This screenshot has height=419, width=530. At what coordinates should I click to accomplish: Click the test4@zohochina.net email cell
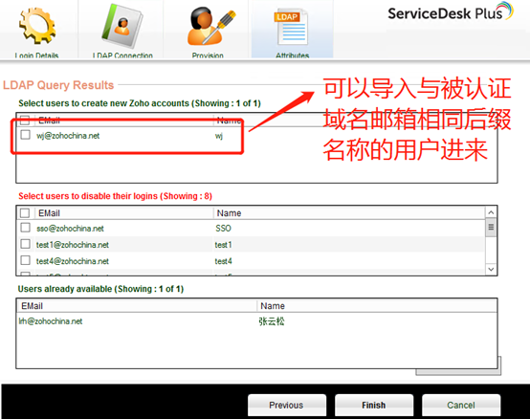[x=73, y=261]
